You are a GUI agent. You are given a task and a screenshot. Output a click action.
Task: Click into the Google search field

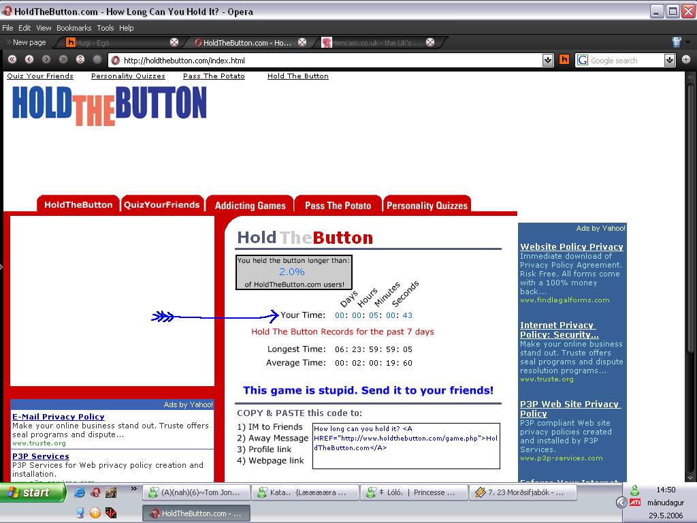tap(626, 60)
